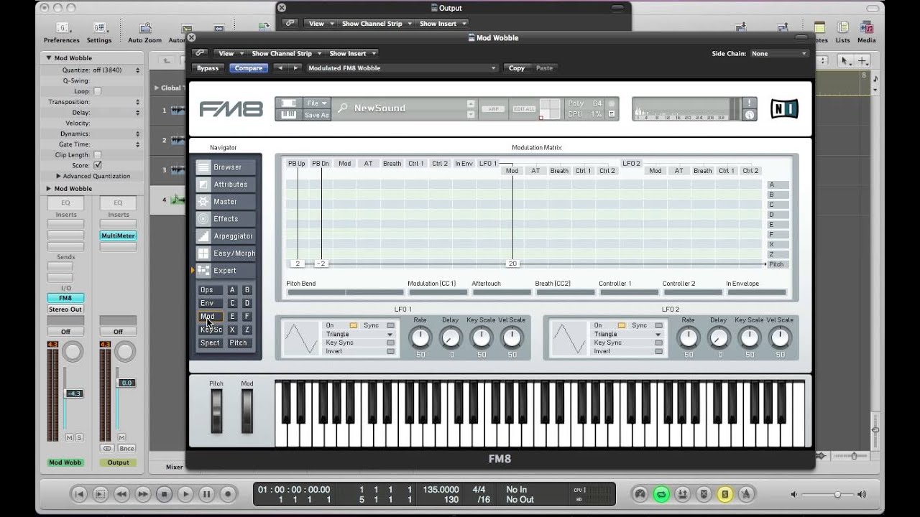The width and height of the screenshot is (920, 517).
Task: Toggle LFO 2 Sync switch
Action: [x=658, y=325]
